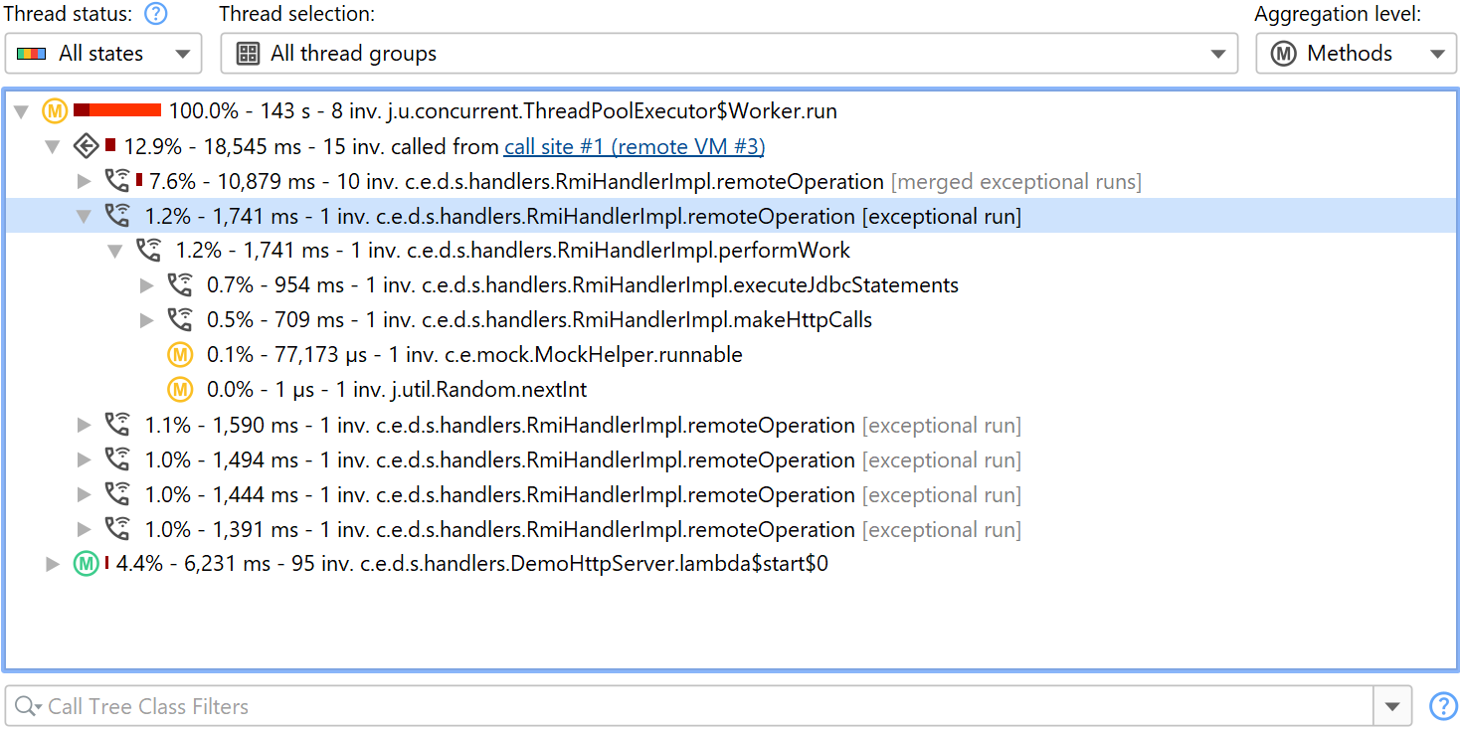The height and width of the screenshot is (731, 1460).
Task: Click the green icon of DemoHttpServer.lambda$start$0
Action: [x=87, y=564]
